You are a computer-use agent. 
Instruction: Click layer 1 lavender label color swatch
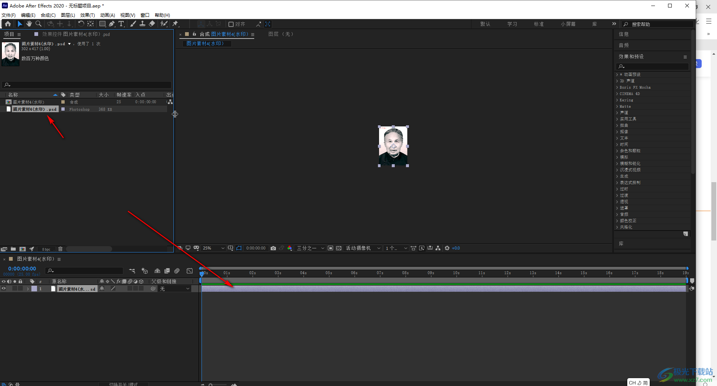tap(34, 289)
